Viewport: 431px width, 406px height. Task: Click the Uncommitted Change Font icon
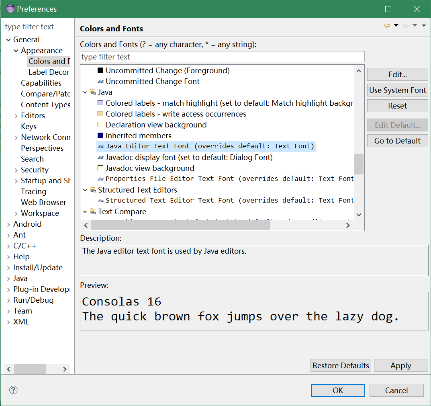click(101, 82)
